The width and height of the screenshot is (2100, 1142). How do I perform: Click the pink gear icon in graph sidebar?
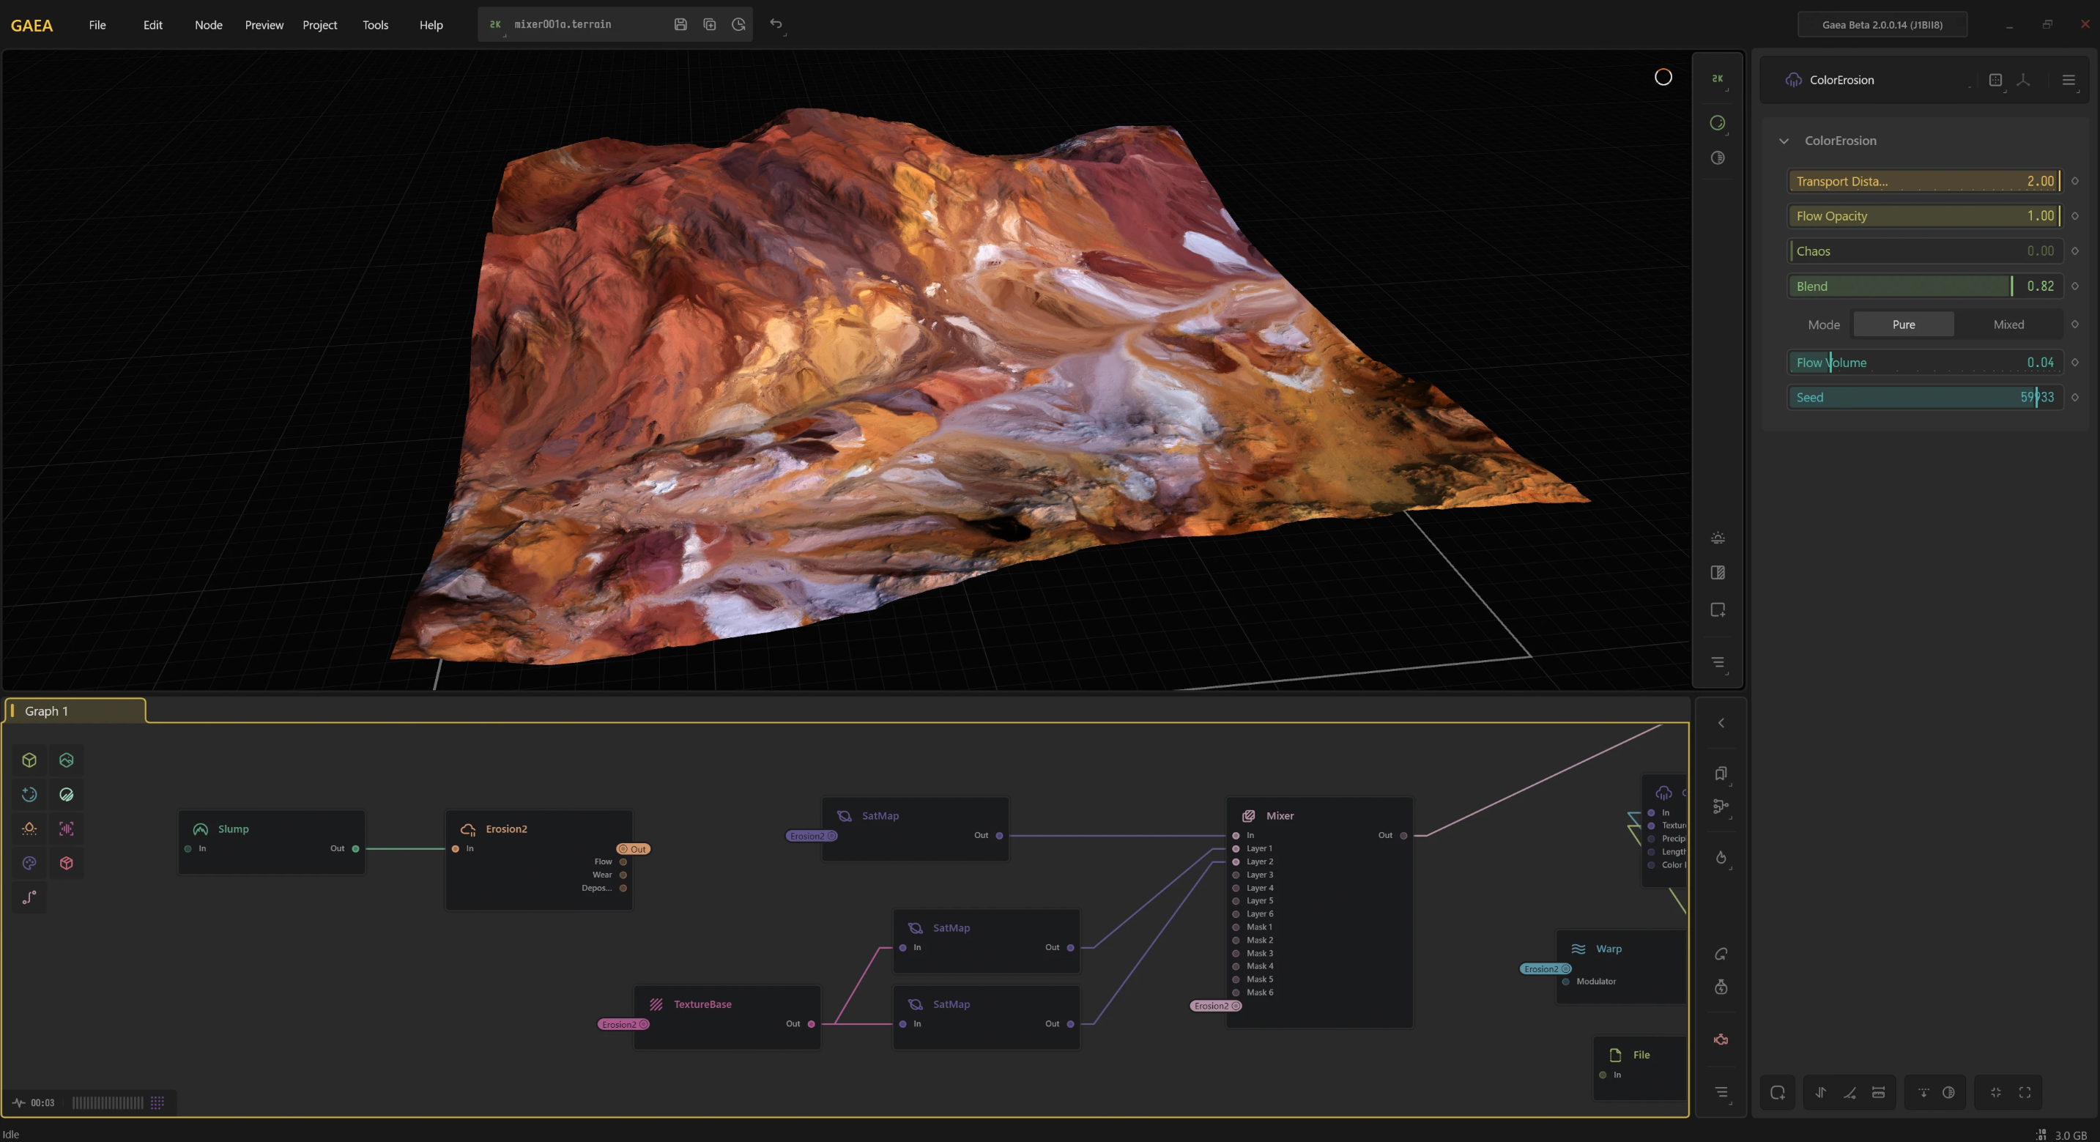(1721, 1039)
